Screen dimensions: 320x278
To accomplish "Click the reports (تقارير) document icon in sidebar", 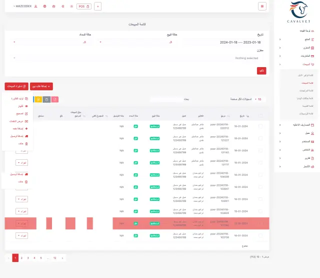I will click(x=312, y=158).
